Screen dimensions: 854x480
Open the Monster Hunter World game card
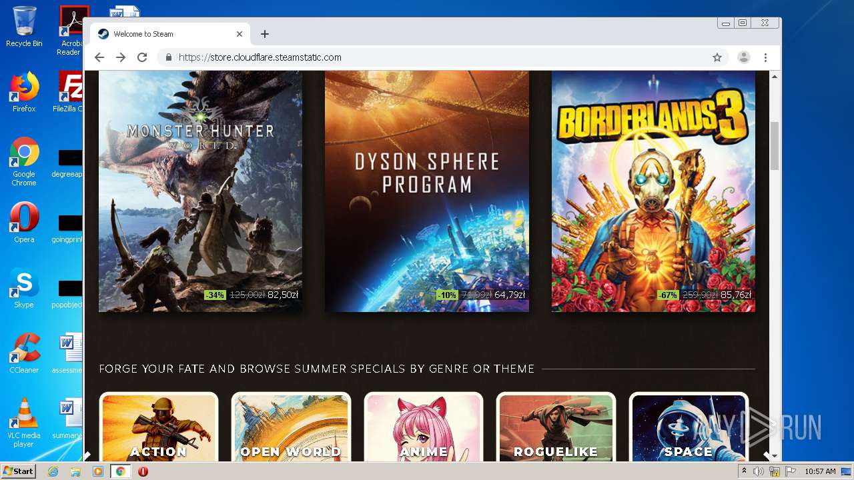point(200,191)
